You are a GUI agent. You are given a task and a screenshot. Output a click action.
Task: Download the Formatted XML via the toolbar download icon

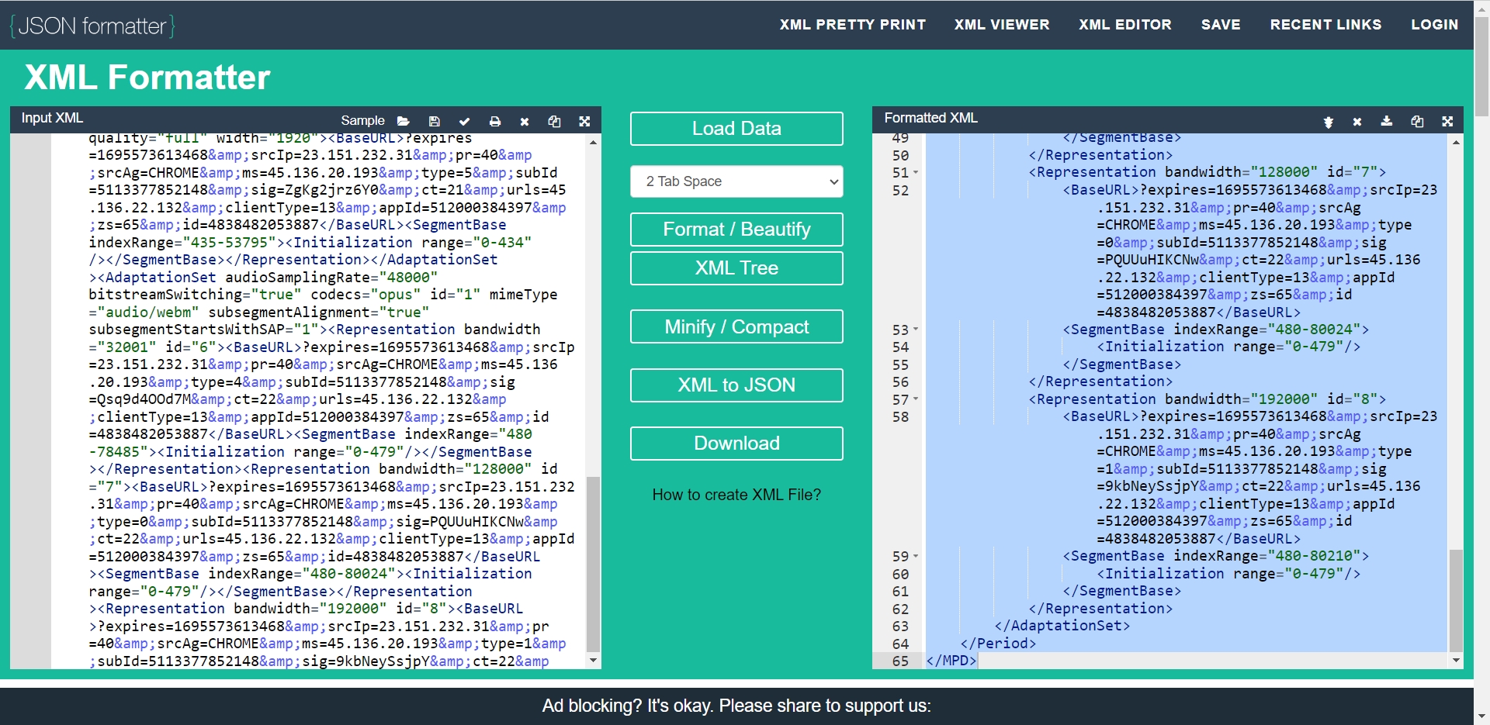click(x=1387, y=121)
